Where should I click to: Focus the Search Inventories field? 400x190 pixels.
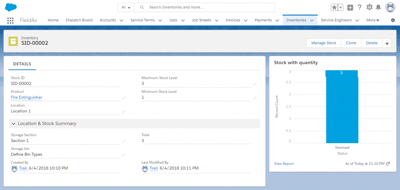[204, 7]
